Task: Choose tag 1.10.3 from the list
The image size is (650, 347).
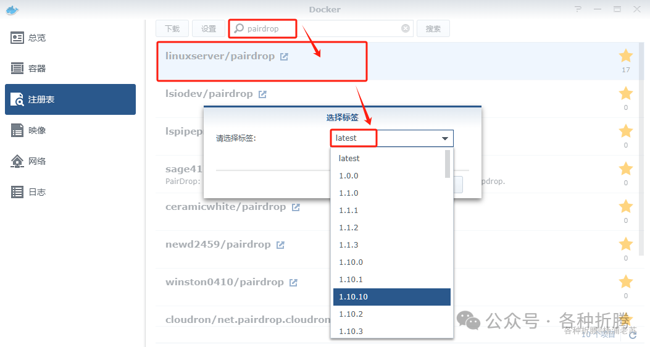Action: (x=392, y=331)
